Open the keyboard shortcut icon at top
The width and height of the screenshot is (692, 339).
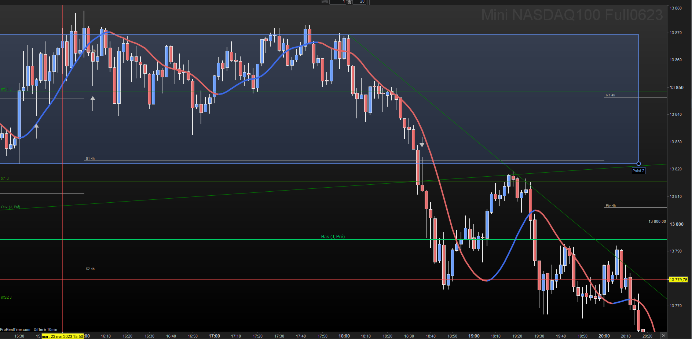coord(325,1)
